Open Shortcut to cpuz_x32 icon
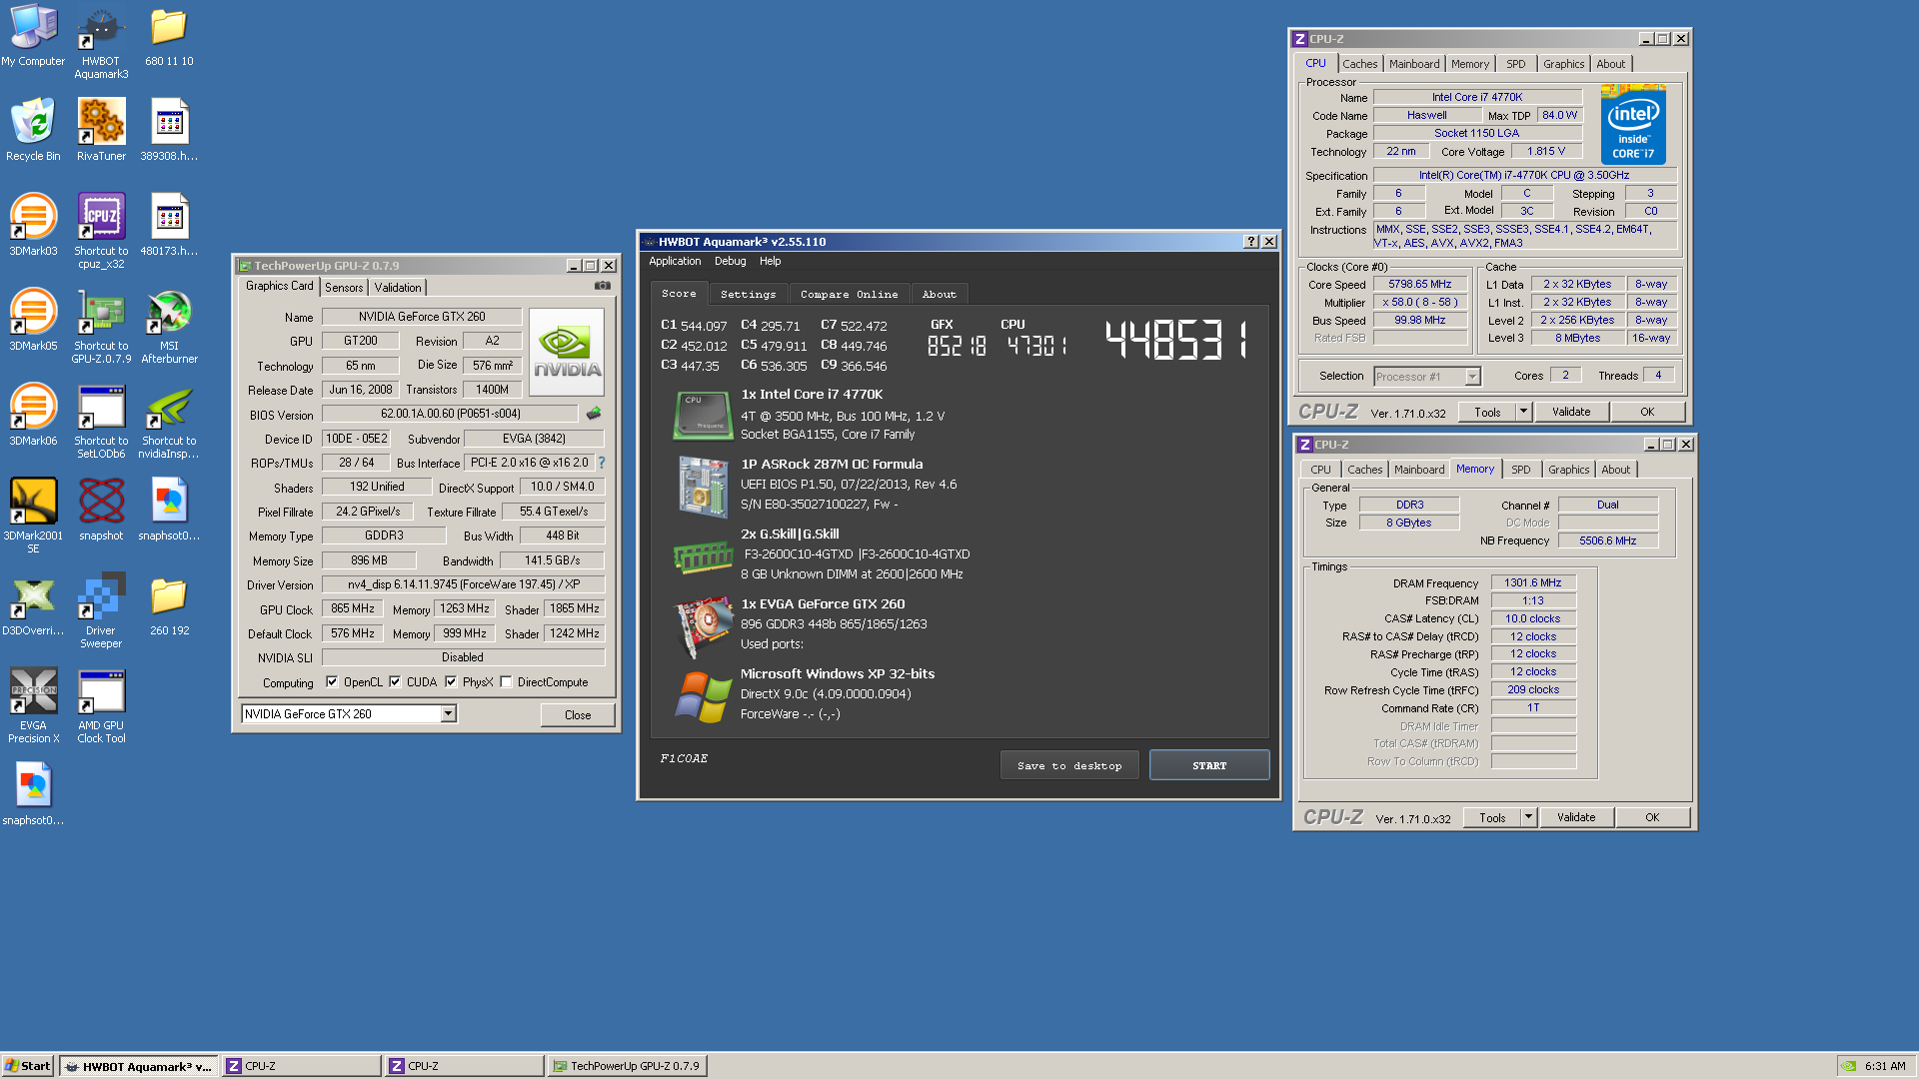 (101, 231)
